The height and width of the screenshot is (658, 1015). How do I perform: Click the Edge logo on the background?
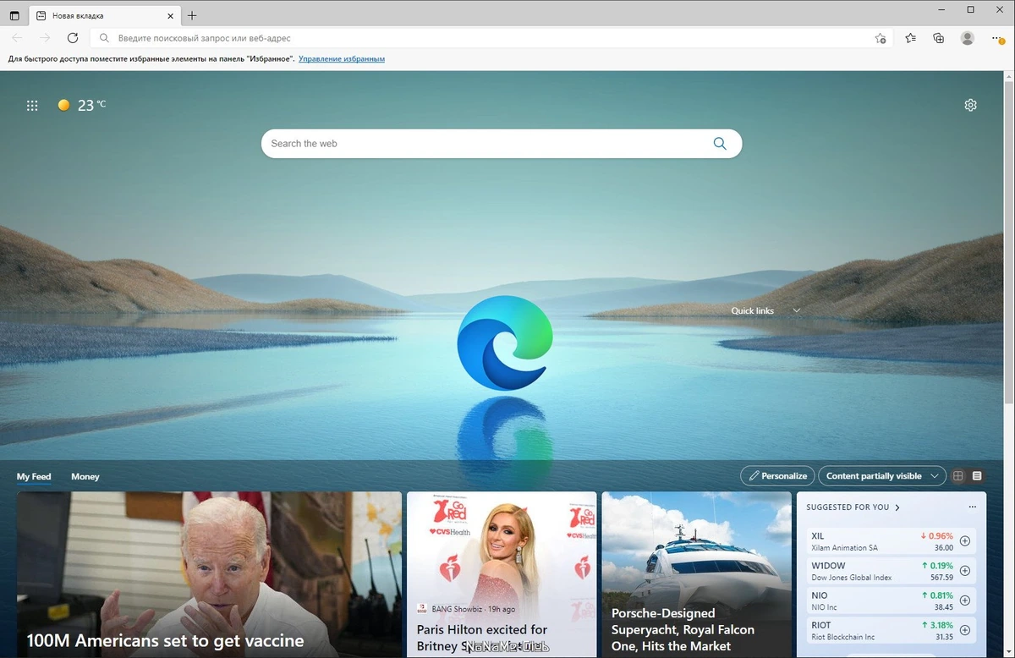click(x=505, y=343)
